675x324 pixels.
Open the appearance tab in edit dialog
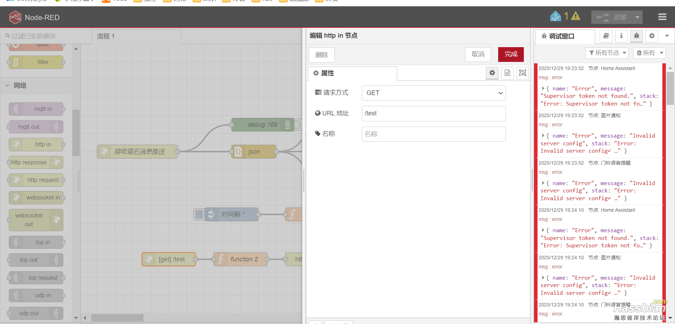522,73
